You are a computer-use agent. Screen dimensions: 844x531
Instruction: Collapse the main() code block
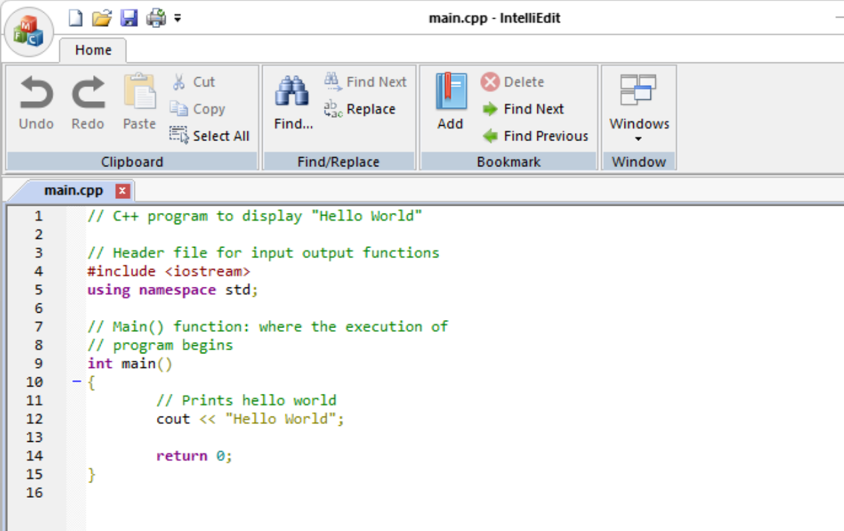coord(78,382)
